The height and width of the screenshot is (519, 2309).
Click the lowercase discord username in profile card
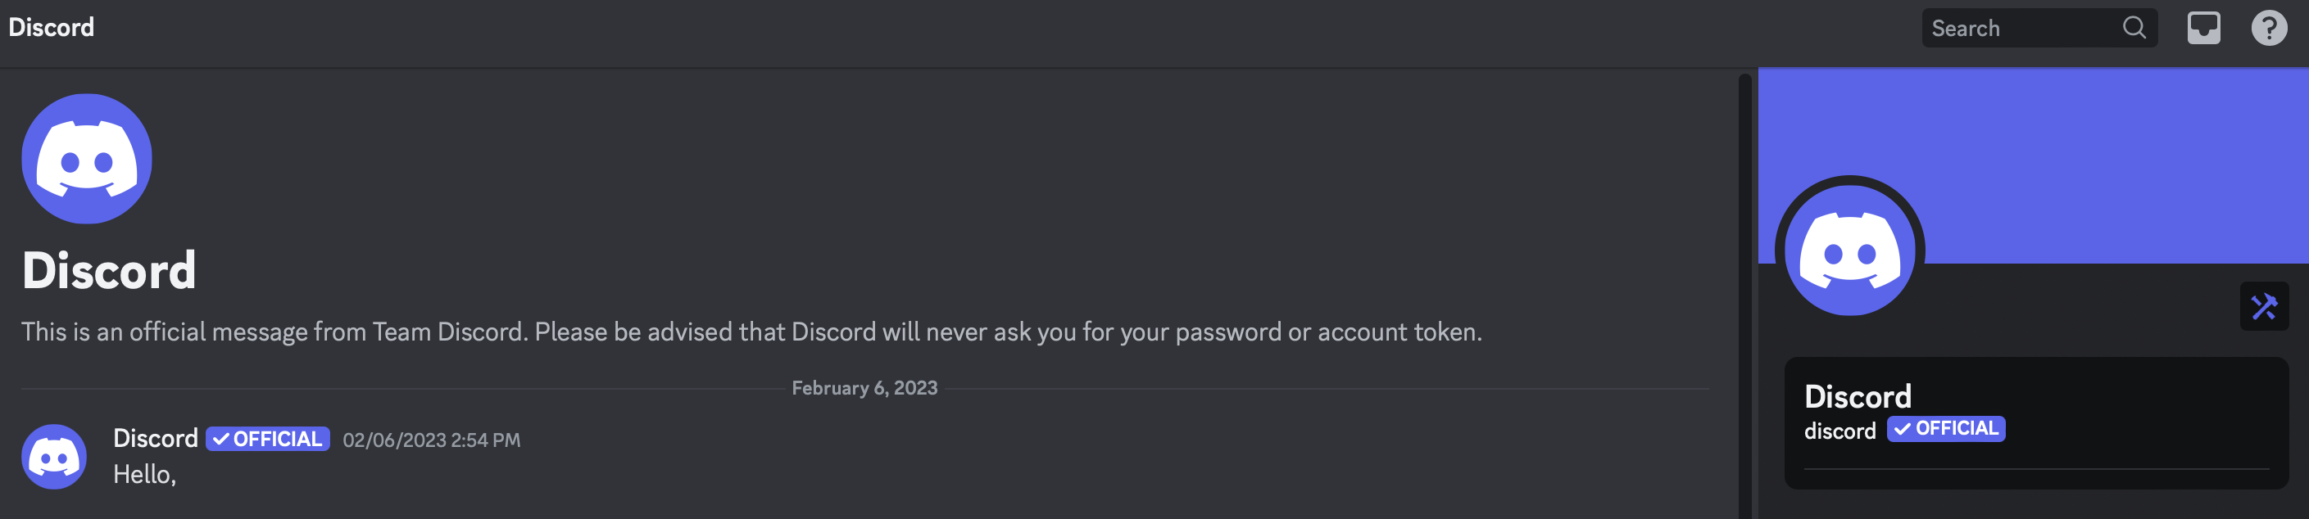[1839, 431]
